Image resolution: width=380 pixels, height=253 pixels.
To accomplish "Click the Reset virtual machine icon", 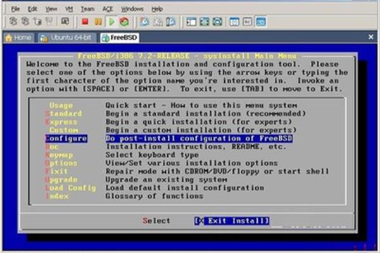I will 124,22.
